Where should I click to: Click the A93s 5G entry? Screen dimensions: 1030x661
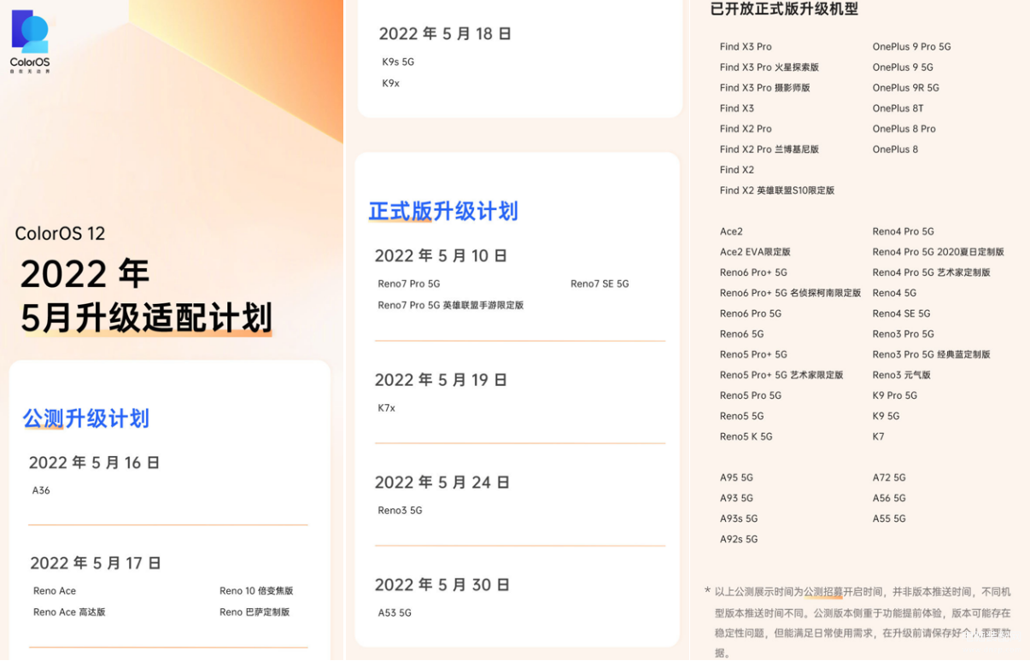click(739, 518)
